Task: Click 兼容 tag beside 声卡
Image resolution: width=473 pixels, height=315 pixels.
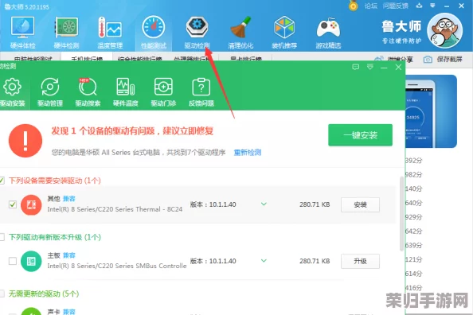Action: pos(69,312)
